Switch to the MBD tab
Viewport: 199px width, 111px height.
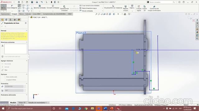[70, 14]
